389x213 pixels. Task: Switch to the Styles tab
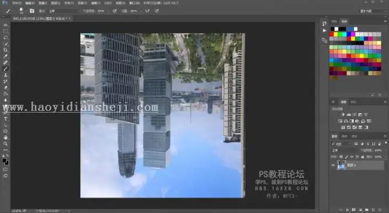353,102
